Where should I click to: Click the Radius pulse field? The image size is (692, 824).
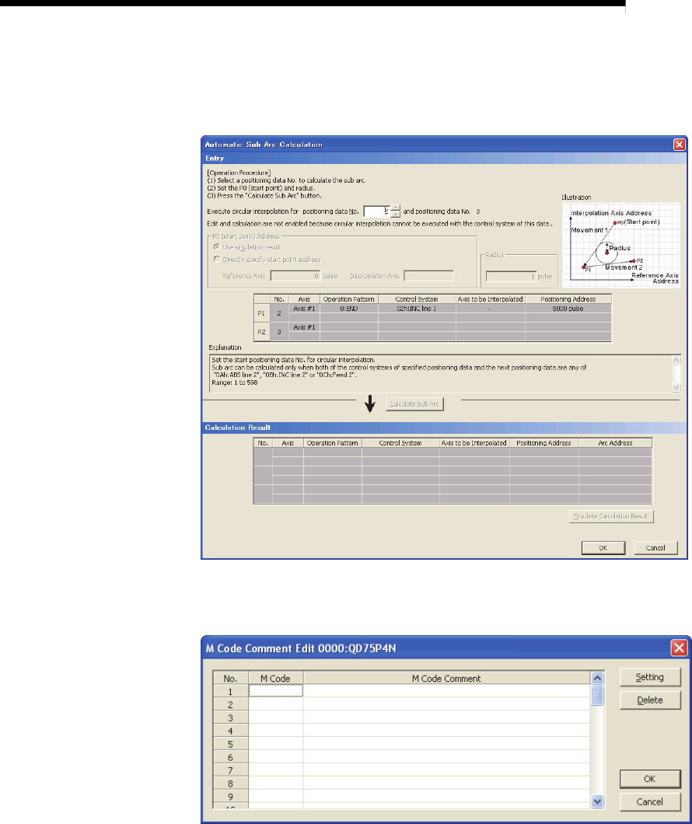click(511, 277)
